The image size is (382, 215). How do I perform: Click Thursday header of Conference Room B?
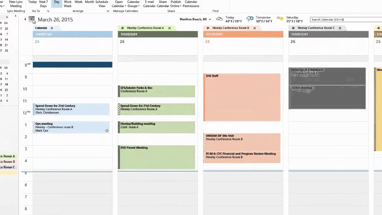[x=243, y=34]
